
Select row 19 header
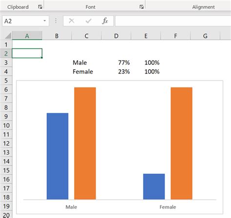pyautogui.click(x=6, y=206)
